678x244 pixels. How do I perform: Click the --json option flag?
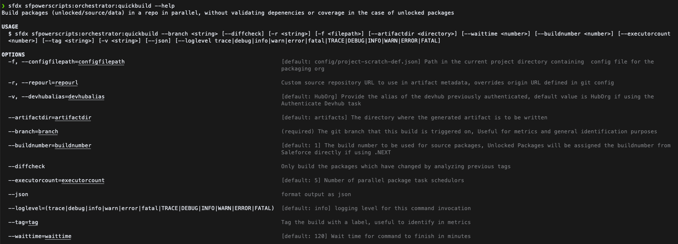pyautogui.click(x=18, y=194)
